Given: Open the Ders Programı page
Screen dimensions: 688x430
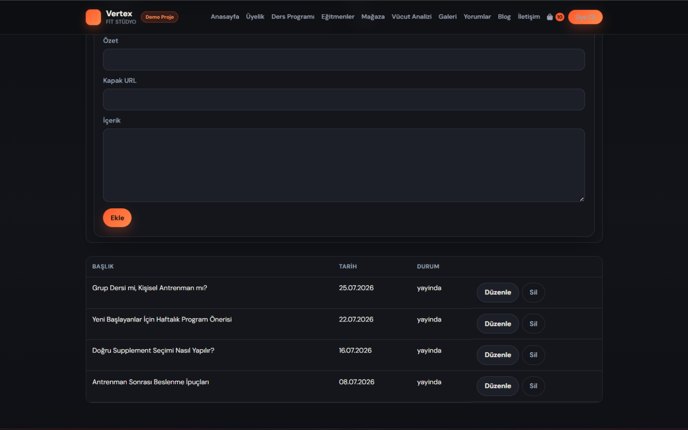Looking at the screenshot, I should [293, 17].
